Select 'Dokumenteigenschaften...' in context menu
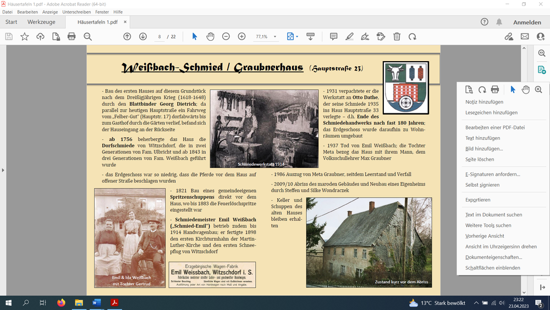 click(493, 257)
